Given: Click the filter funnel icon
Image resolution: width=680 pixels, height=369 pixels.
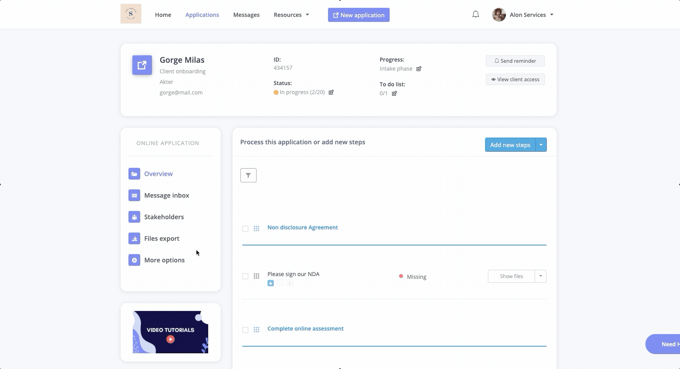Looking at the screenshot, I should pos(248,175).
